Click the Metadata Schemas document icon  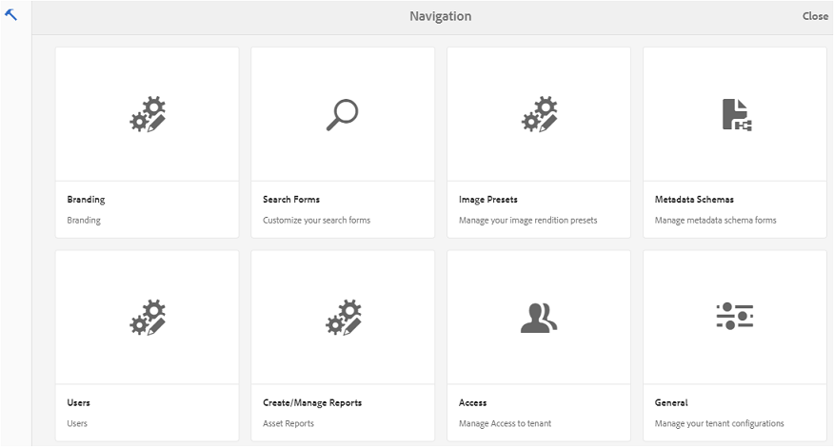click(x=737, y=114)
